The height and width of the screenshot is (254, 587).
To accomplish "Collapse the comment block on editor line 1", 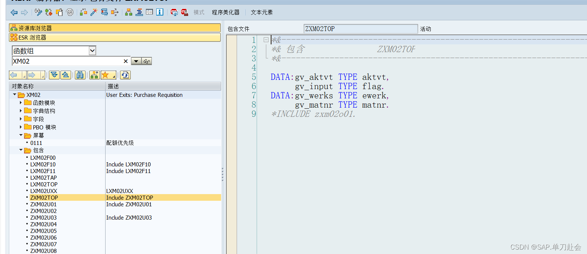I will 266,40.
